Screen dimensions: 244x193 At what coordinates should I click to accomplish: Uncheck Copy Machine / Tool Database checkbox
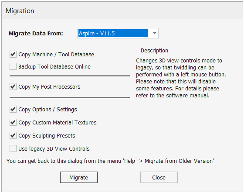click(13, 54)
